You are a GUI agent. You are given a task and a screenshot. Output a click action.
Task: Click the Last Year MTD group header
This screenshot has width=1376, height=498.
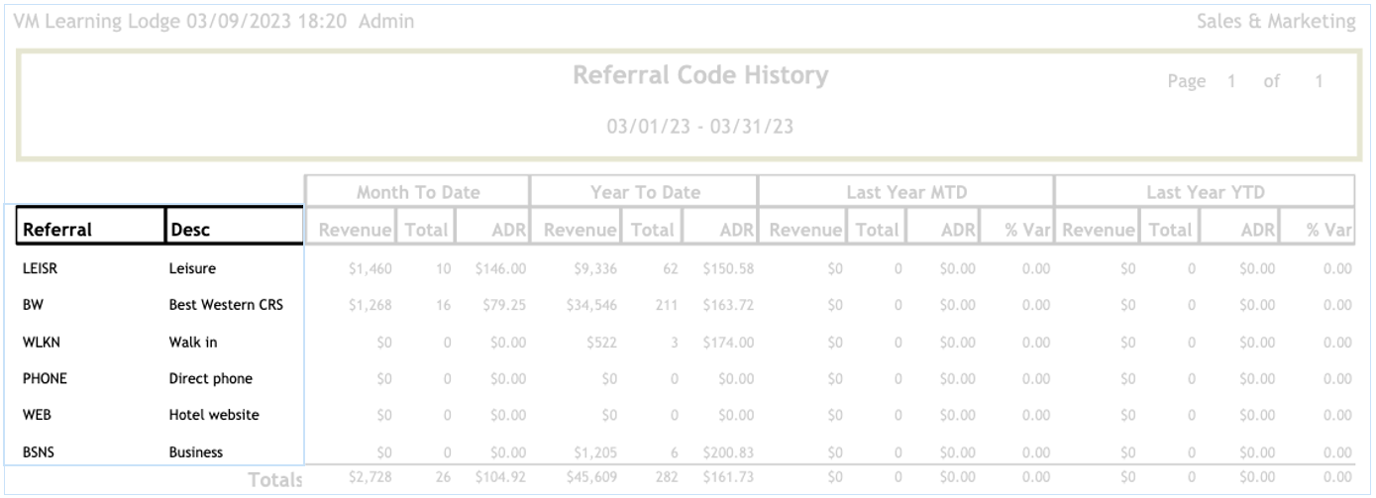click(905, 192)
